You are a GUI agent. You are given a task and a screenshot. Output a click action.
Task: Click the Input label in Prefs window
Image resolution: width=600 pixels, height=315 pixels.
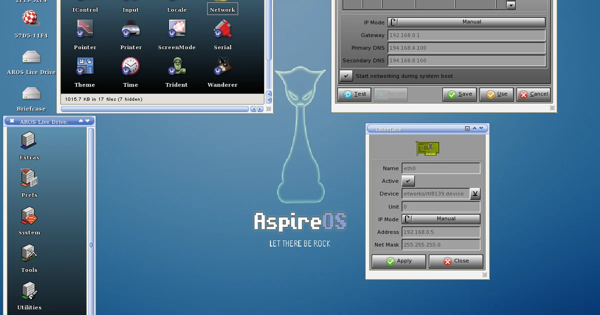(130, 9)
